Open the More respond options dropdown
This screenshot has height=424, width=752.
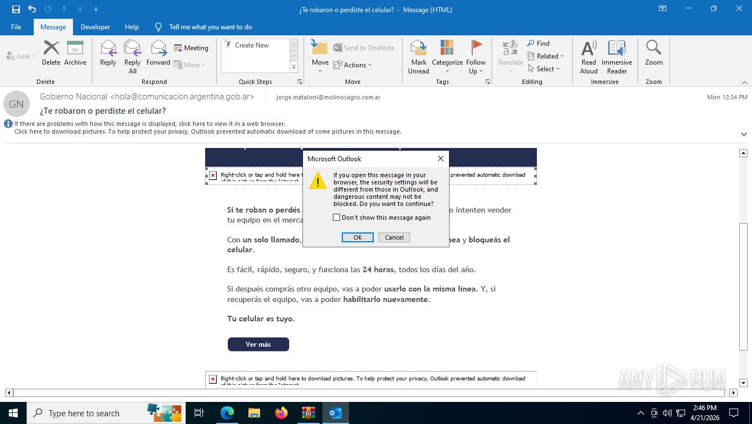[x=190, y=65]
